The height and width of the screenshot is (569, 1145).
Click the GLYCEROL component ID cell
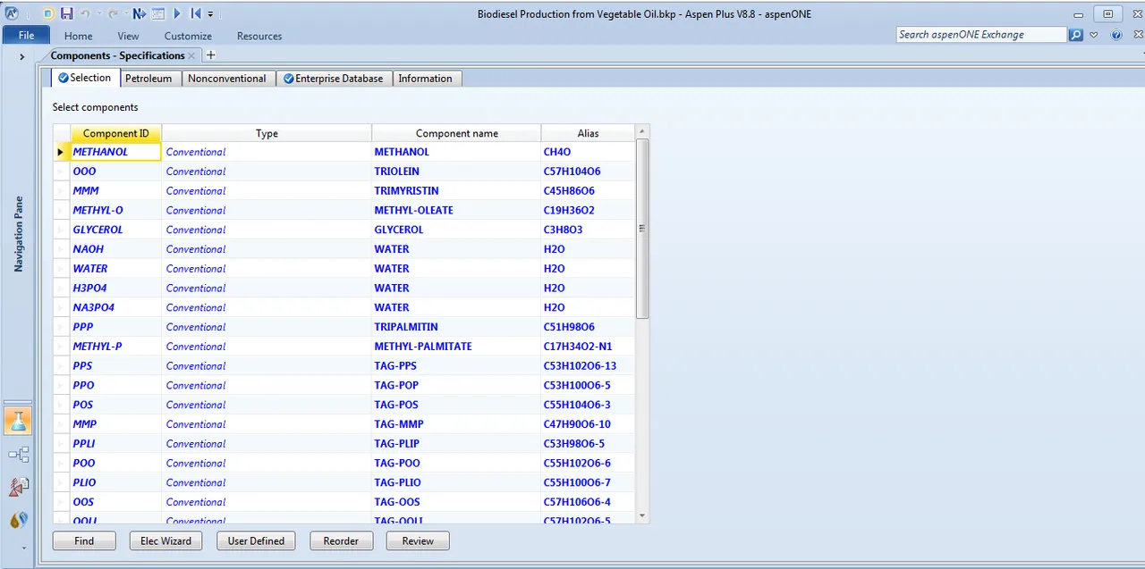[116, 230]
